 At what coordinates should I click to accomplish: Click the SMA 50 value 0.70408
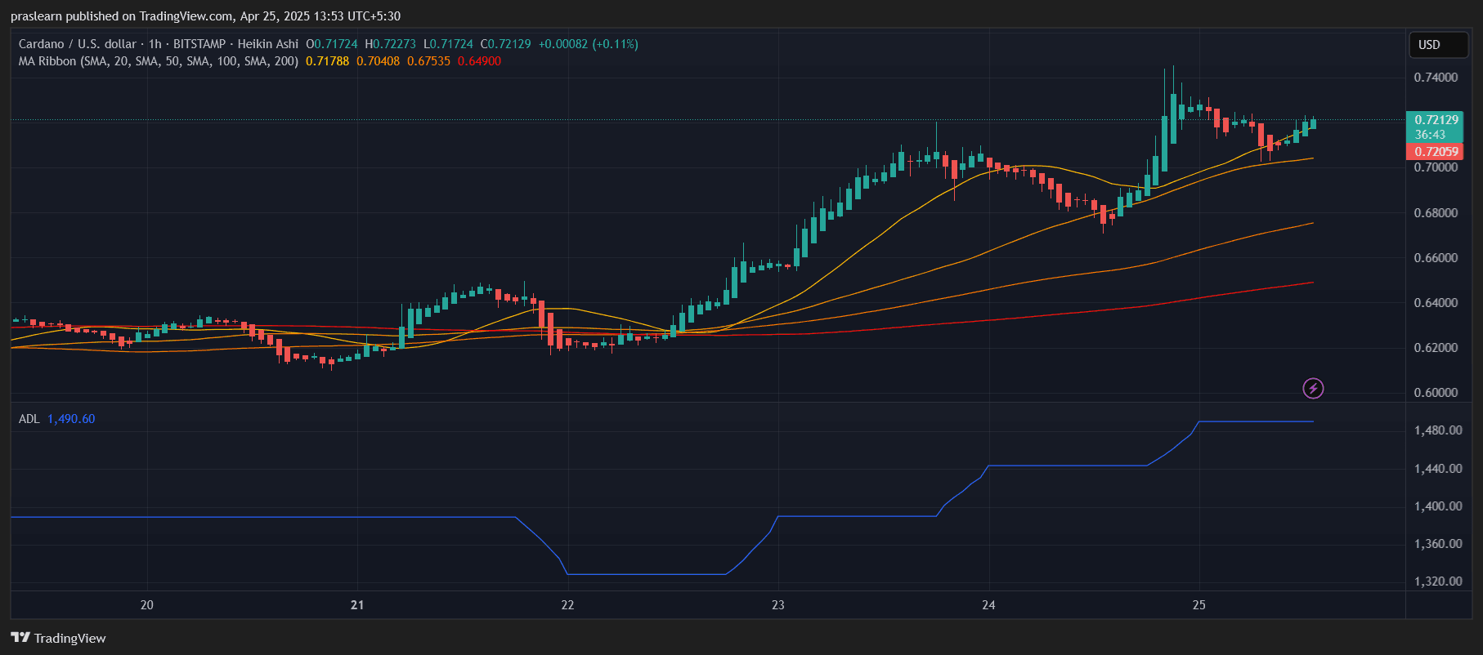[378, 61]
